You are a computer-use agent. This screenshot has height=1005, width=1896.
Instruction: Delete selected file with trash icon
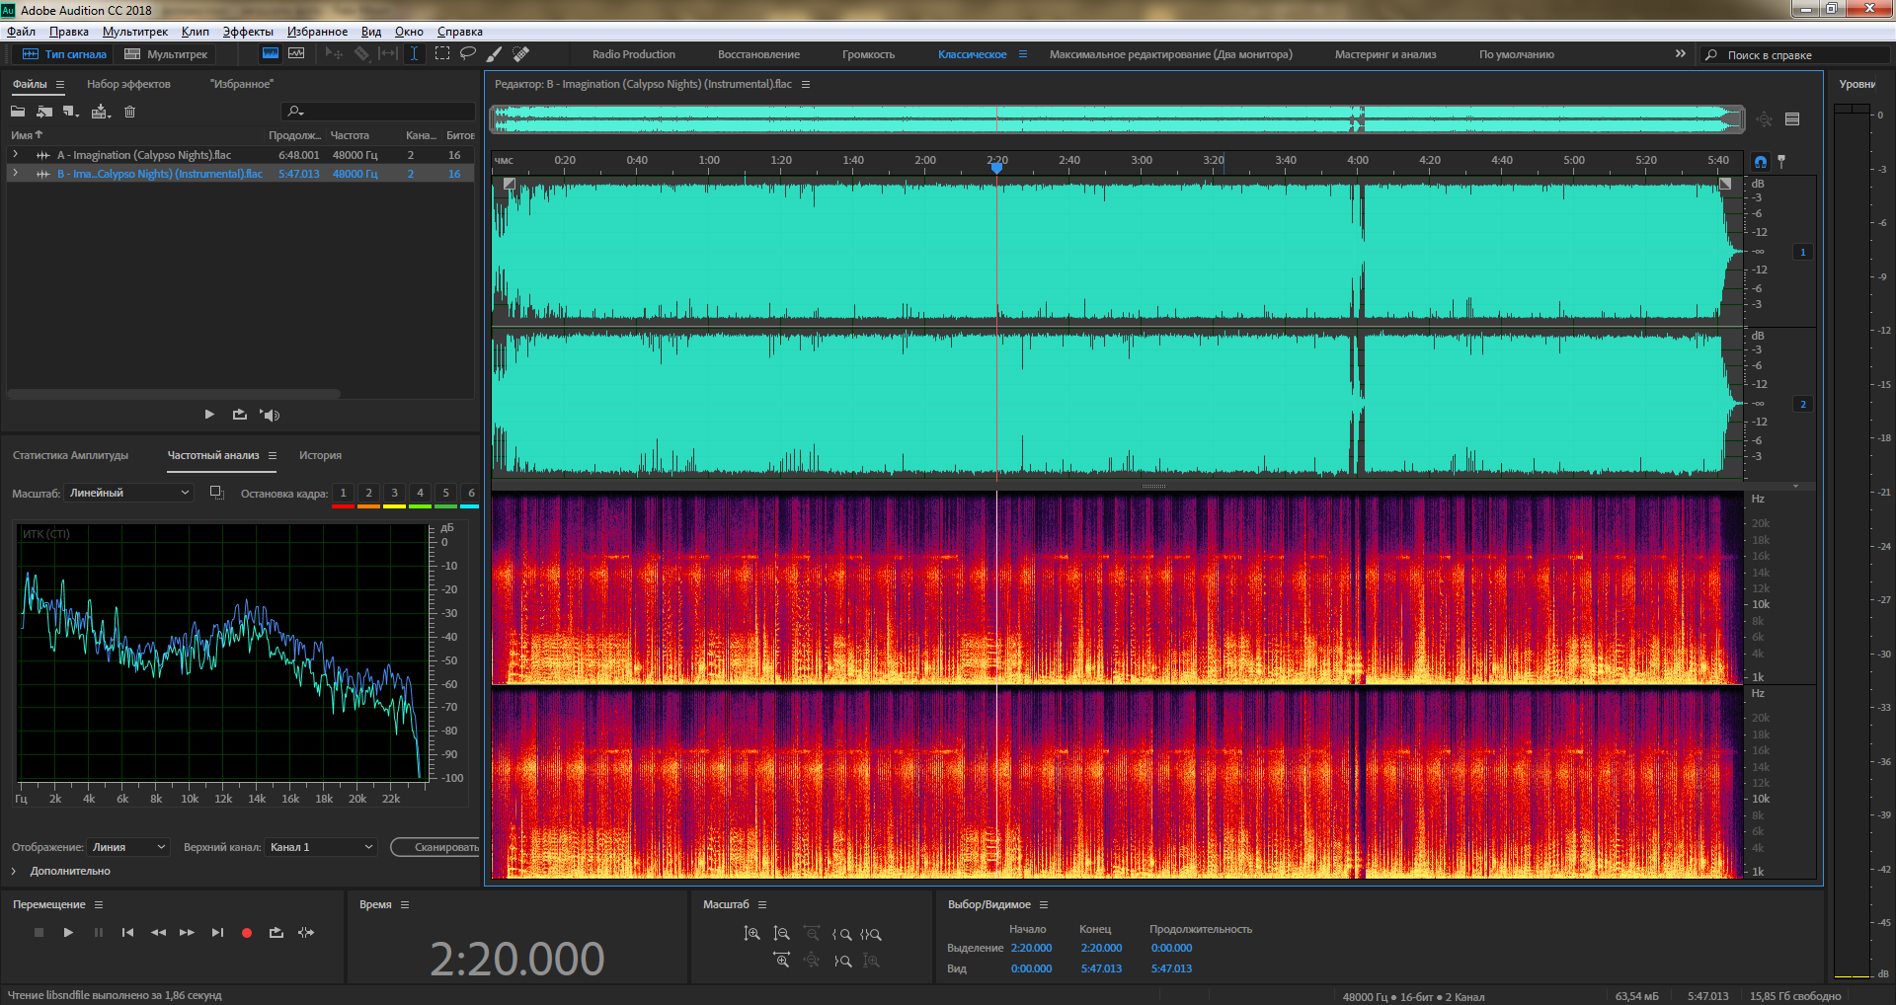129,112
